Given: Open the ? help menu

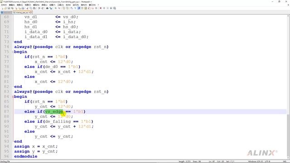Looking at the screenshot, I should pyautogui.click(x=98, y=5).
